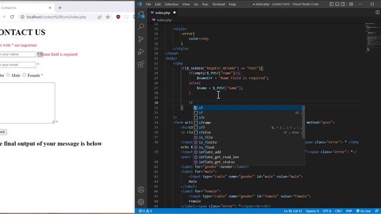This screenshot has height=214, width=381.
Task: Open the Edit menu
Action: (x=158, y=4)
